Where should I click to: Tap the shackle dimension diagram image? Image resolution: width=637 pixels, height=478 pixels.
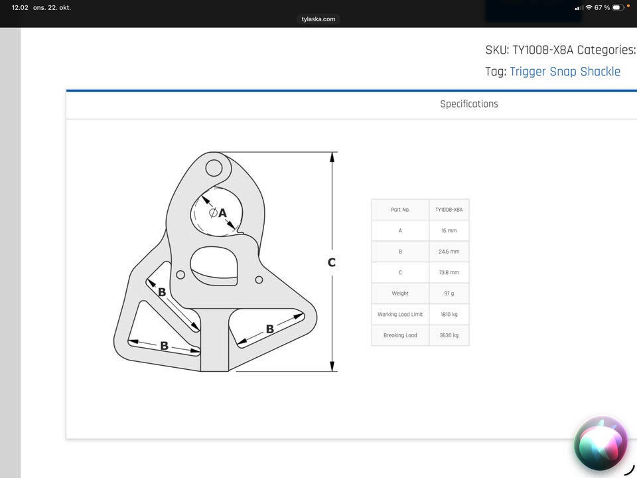(x=226, y=262)
